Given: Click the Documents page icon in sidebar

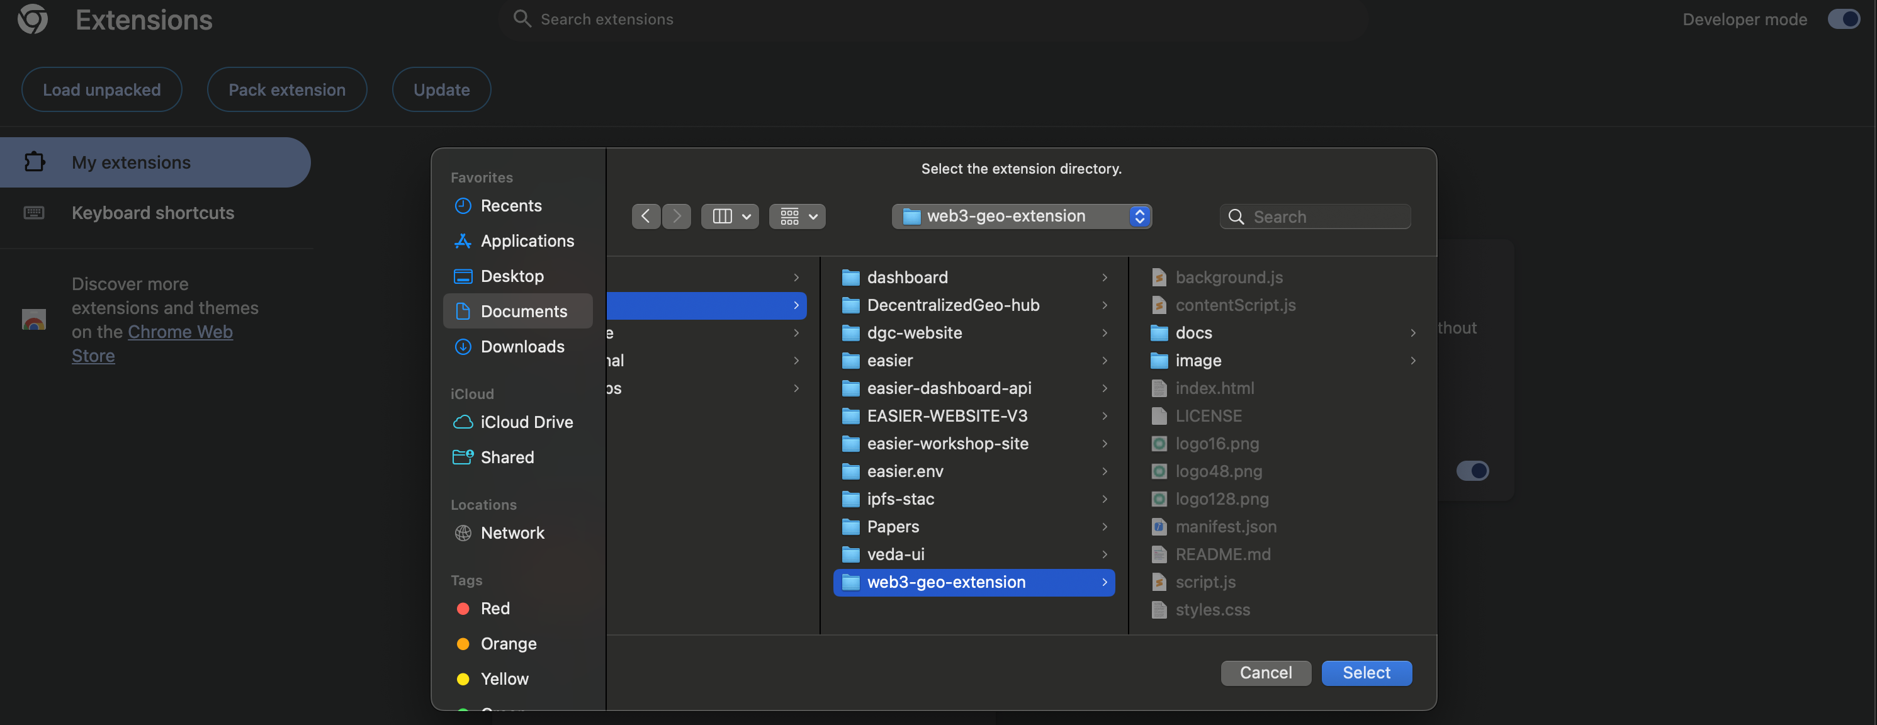Looking at the screenshot, I should tap(463, 311).
